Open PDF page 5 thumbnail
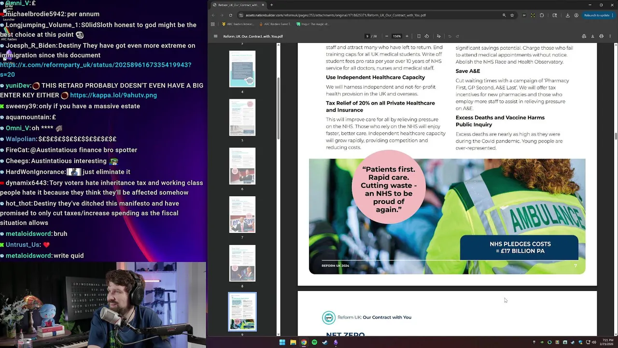618x348 pixels. [242, 117]
